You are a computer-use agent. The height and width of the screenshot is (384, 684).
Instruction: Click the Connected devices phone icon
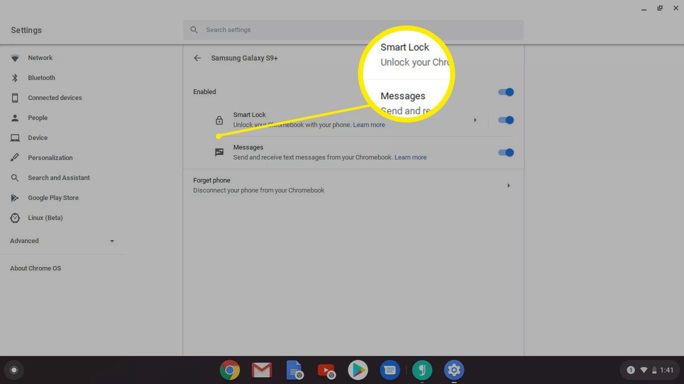(x=15, y=98)
